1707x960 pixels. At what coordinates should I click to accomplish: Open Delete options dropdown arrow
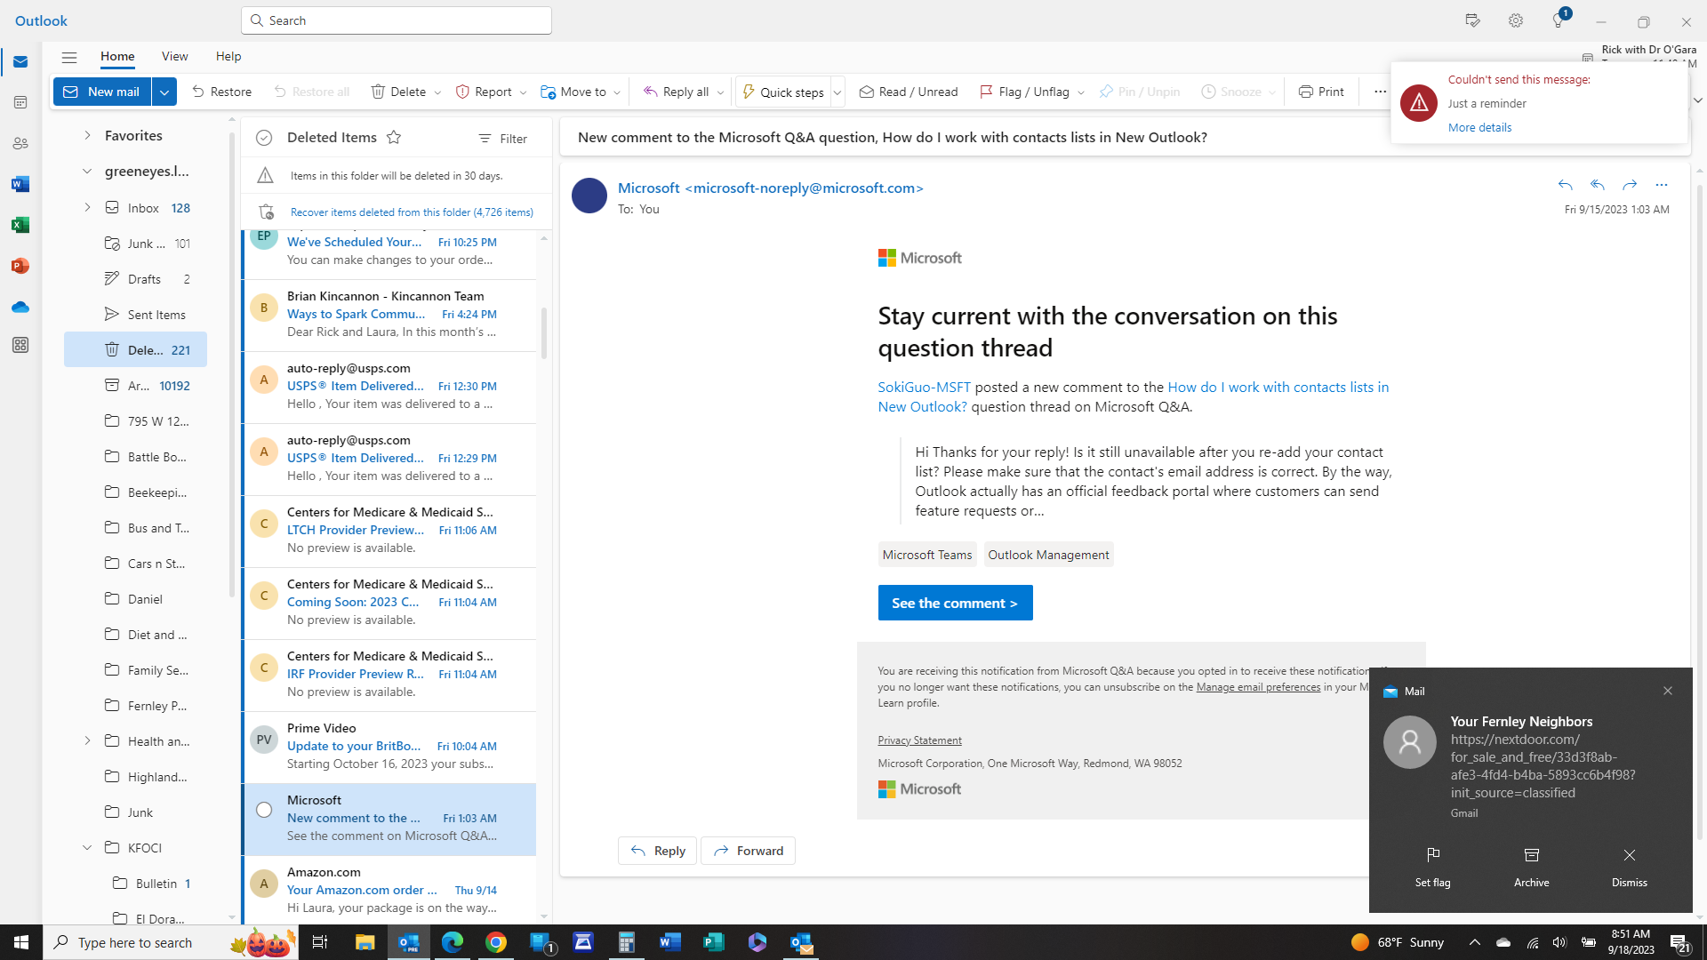coord(437,92)
